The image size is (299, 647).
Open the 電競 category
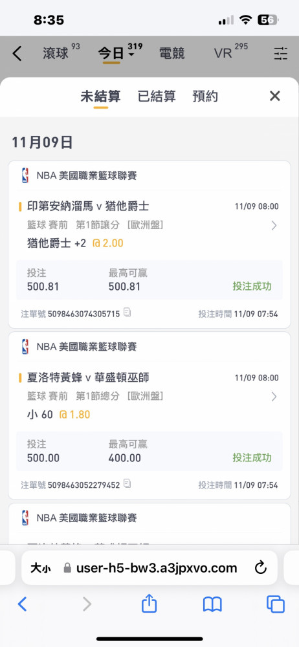pyautogui.click(x=172, y=53)
